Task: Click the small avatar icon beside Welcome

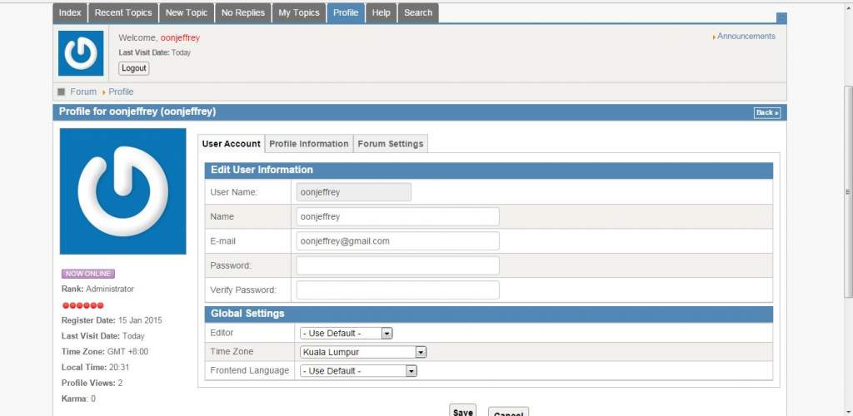Action: coord(81,53)
